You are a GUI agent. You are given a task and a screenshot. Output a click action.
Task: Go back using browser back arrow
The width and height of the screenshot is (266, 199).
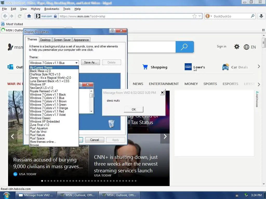point(5,16)
